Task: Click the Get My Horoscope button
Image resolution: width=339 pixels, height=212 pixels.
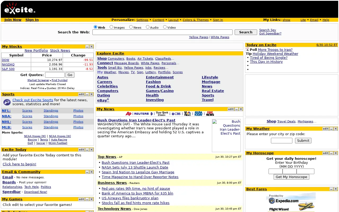Action: (x=291, y=177)
